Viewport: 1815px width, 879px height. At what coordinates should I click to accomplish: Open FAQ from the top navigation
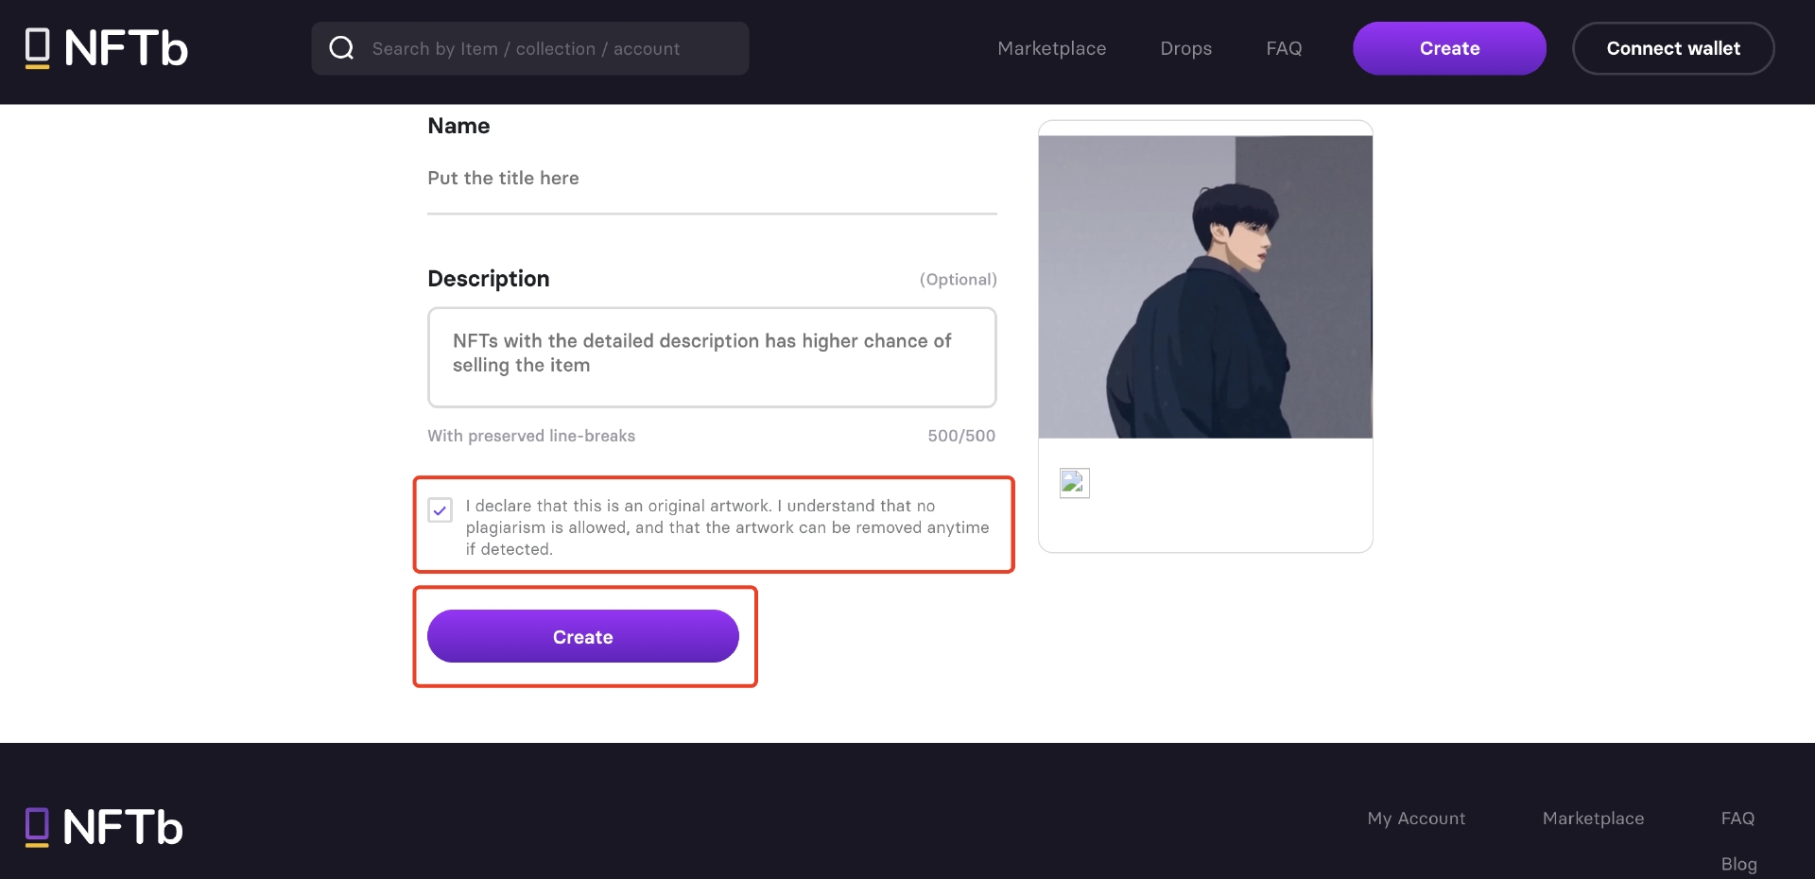pyautogui.click(x=1284, y=48)
